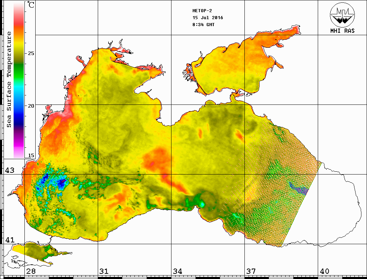Image resolution: width=367 pixels, height=279 pixels.
Task: Click the '8:34 GMT' time text
Action: [x=204, y=25]
